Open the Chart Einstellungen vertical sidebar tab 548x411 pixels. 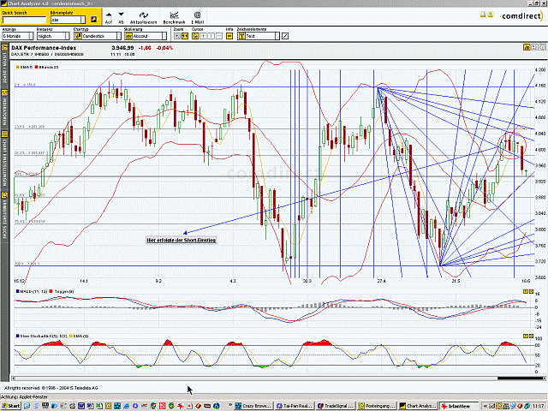tap(4, 159)
